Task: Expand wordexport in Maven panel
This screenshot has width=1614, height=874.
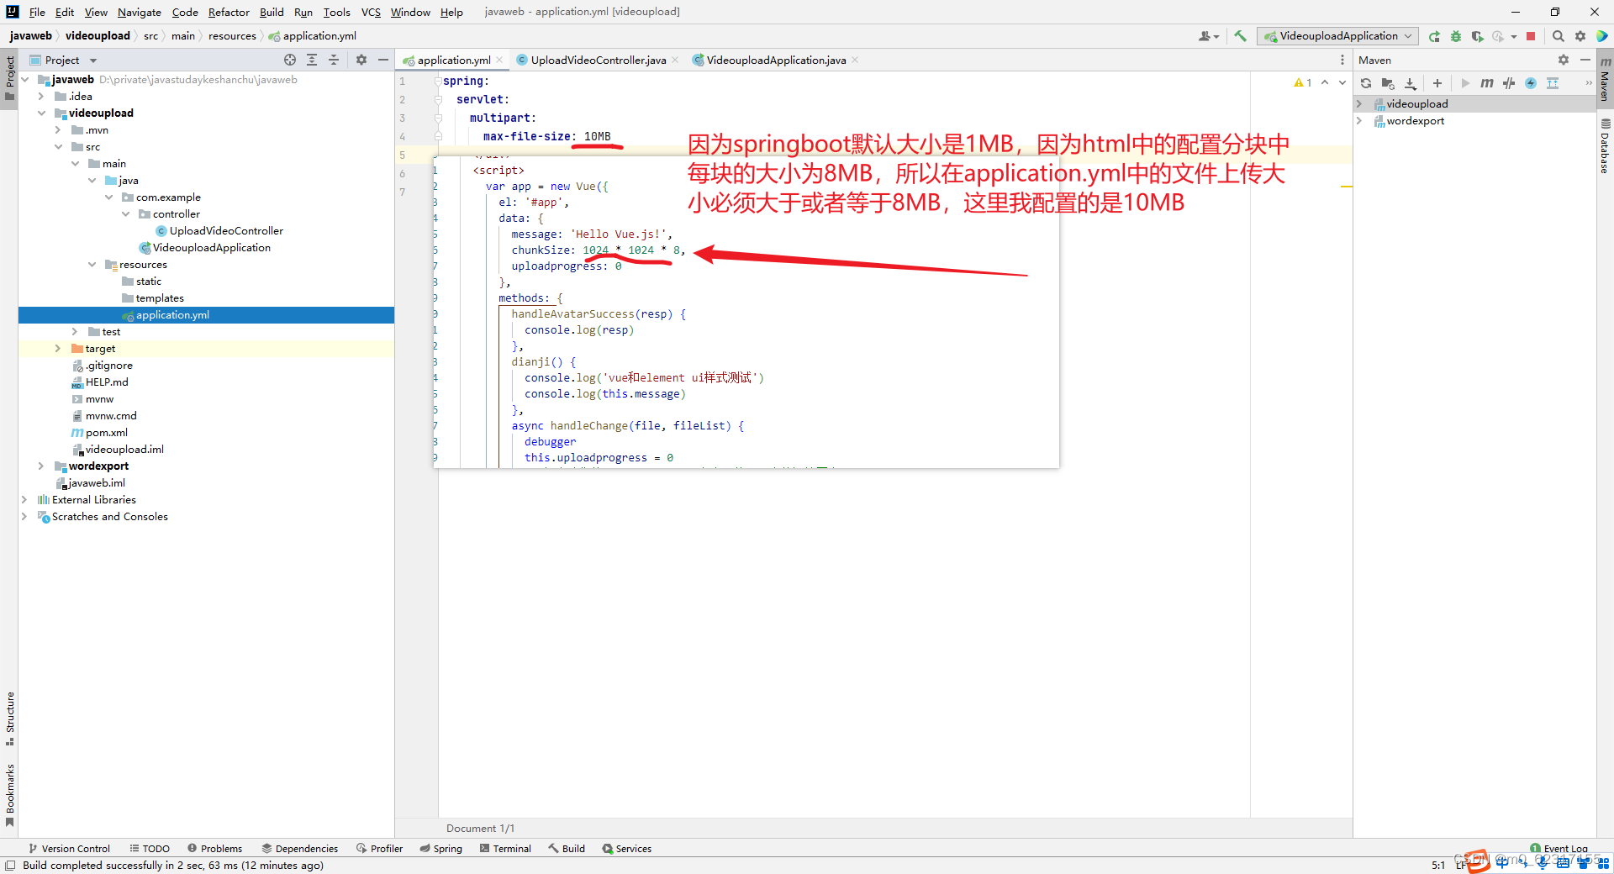Action: [1359, 120]
